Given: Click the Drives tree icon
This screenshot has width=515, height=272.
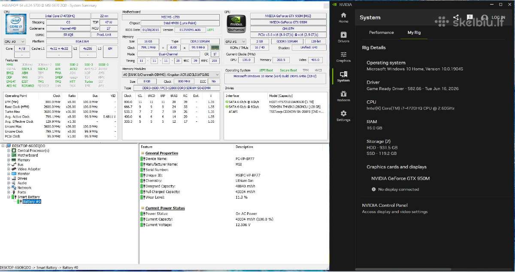Looking at the screenshot, I should point(14,178).
